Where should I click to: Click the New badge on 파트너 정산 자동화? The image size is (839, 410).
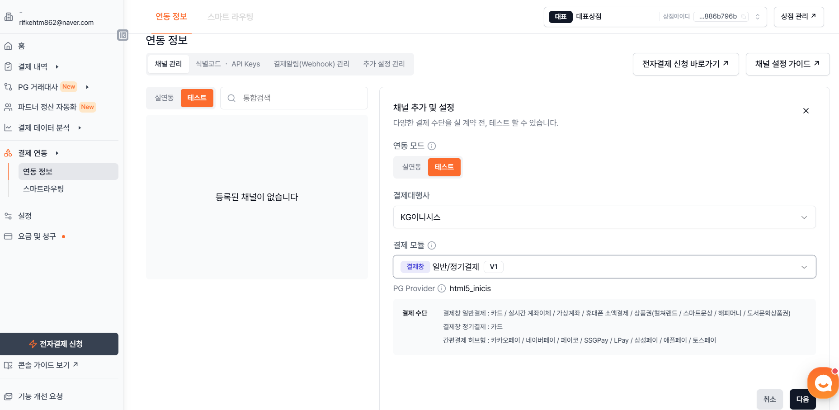[88, 107]
